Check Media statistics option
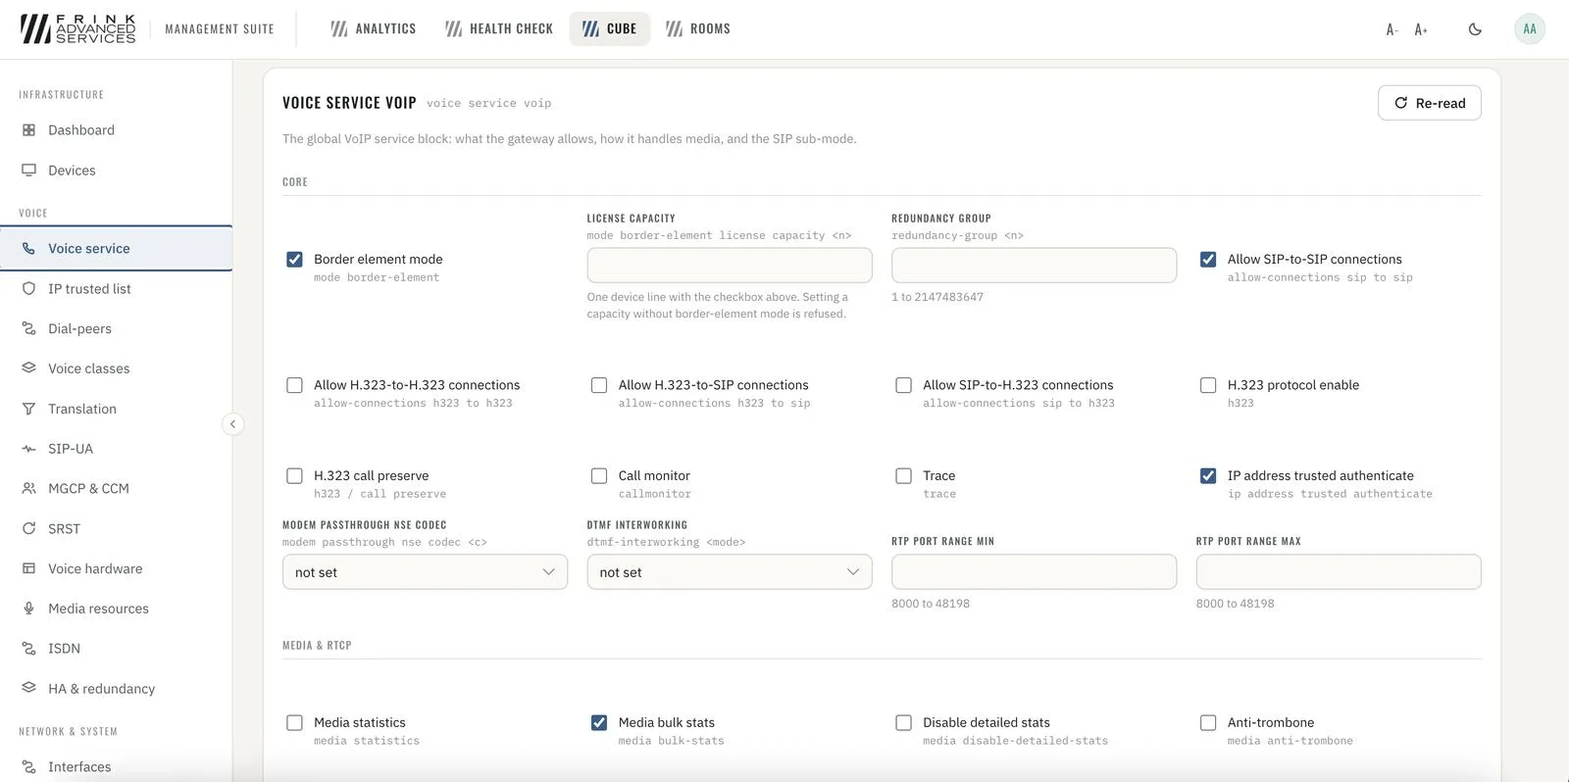The height and width of the screenshot is (782, 1569). (x=294, y=723)
